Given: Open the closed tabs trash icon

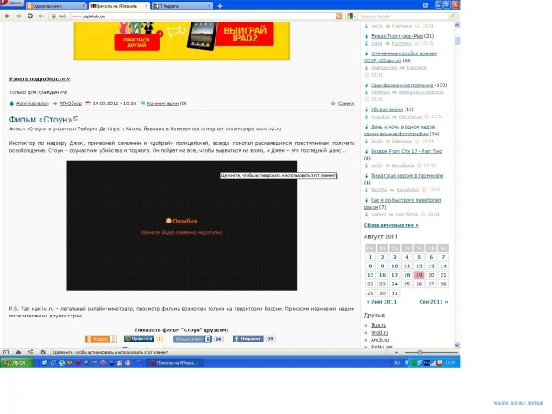Looking at the screenshot, I should [425, 5].
